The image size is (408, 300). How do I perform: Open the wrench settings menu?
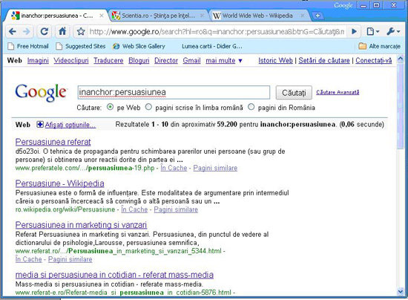pos(393,31)
